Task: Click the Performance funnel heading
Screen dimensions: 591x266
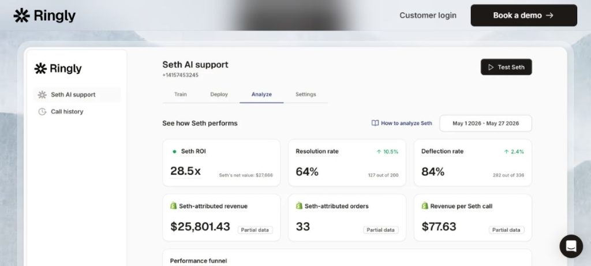Action: (199, 261)
